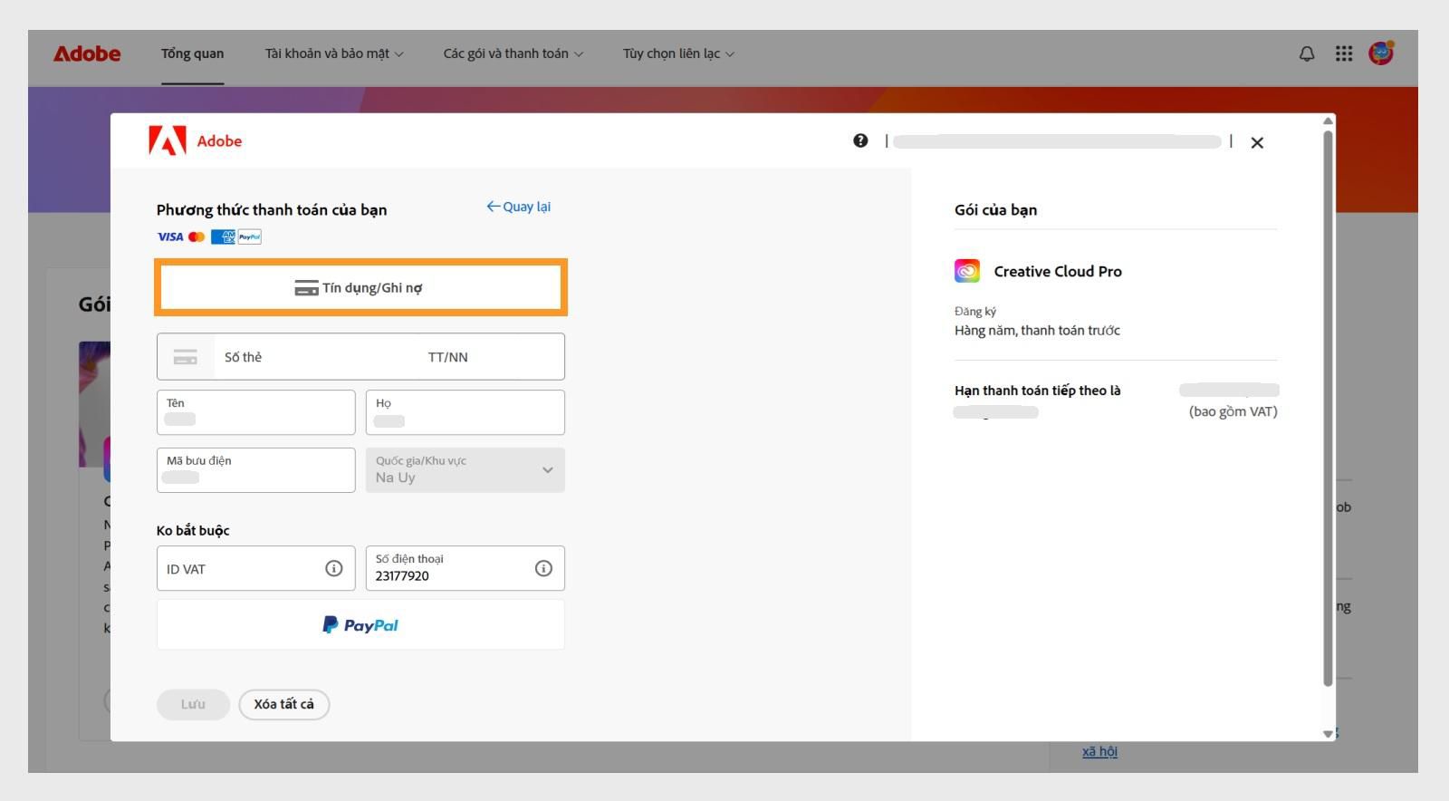Click the dialog vertical scrollbar
This screenshot has width=1449, height=801.
click(x=1329, y=408)
